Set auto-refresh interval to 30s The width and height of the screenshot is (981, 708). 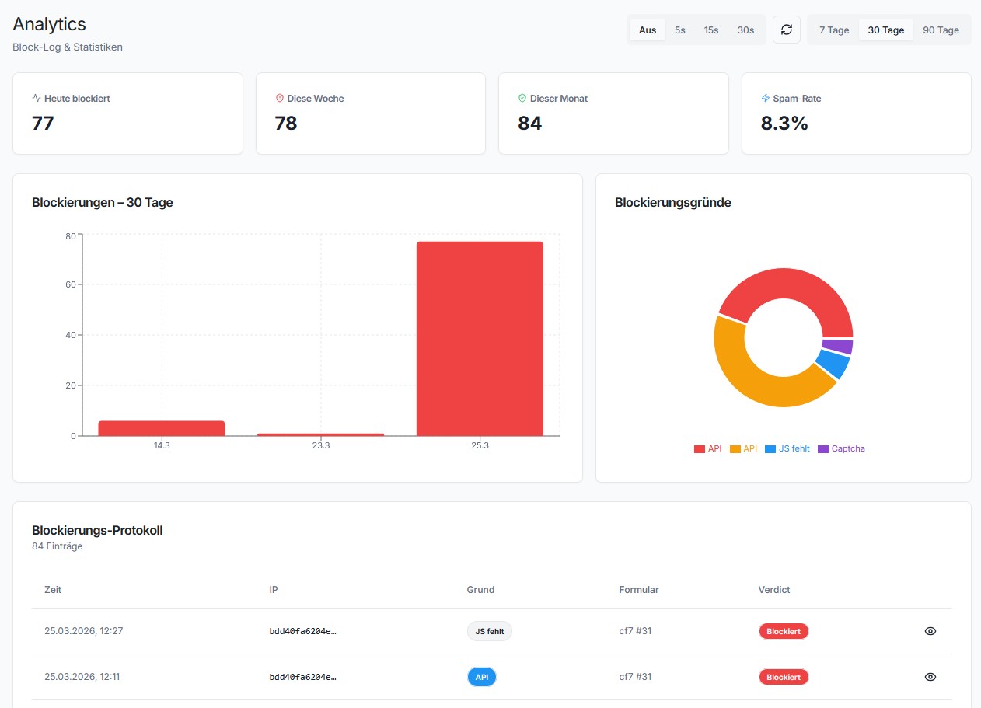click(x=745, y=30)
